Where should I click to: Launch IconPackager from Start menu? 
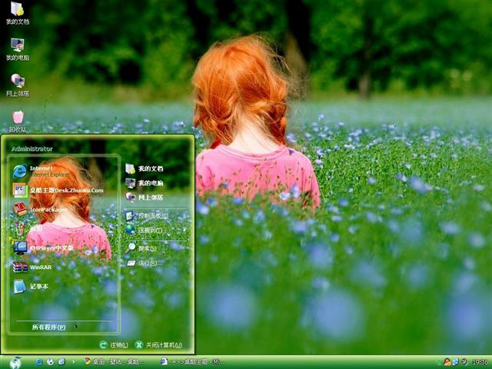click(x=40, y=209)
